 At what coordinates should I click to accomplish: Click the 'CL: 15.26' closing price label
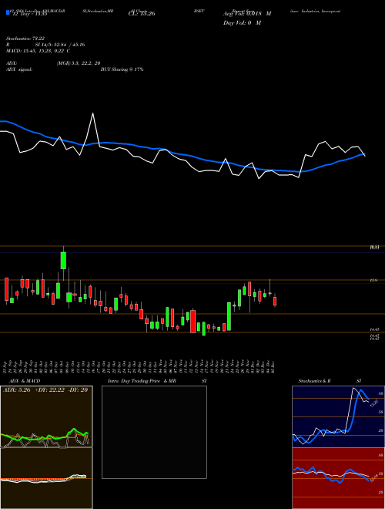tap(142, 14)
